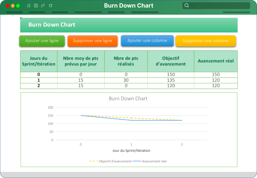
Task: Select the Nbre moy de pts prévus par jour header
Action: 81,61
